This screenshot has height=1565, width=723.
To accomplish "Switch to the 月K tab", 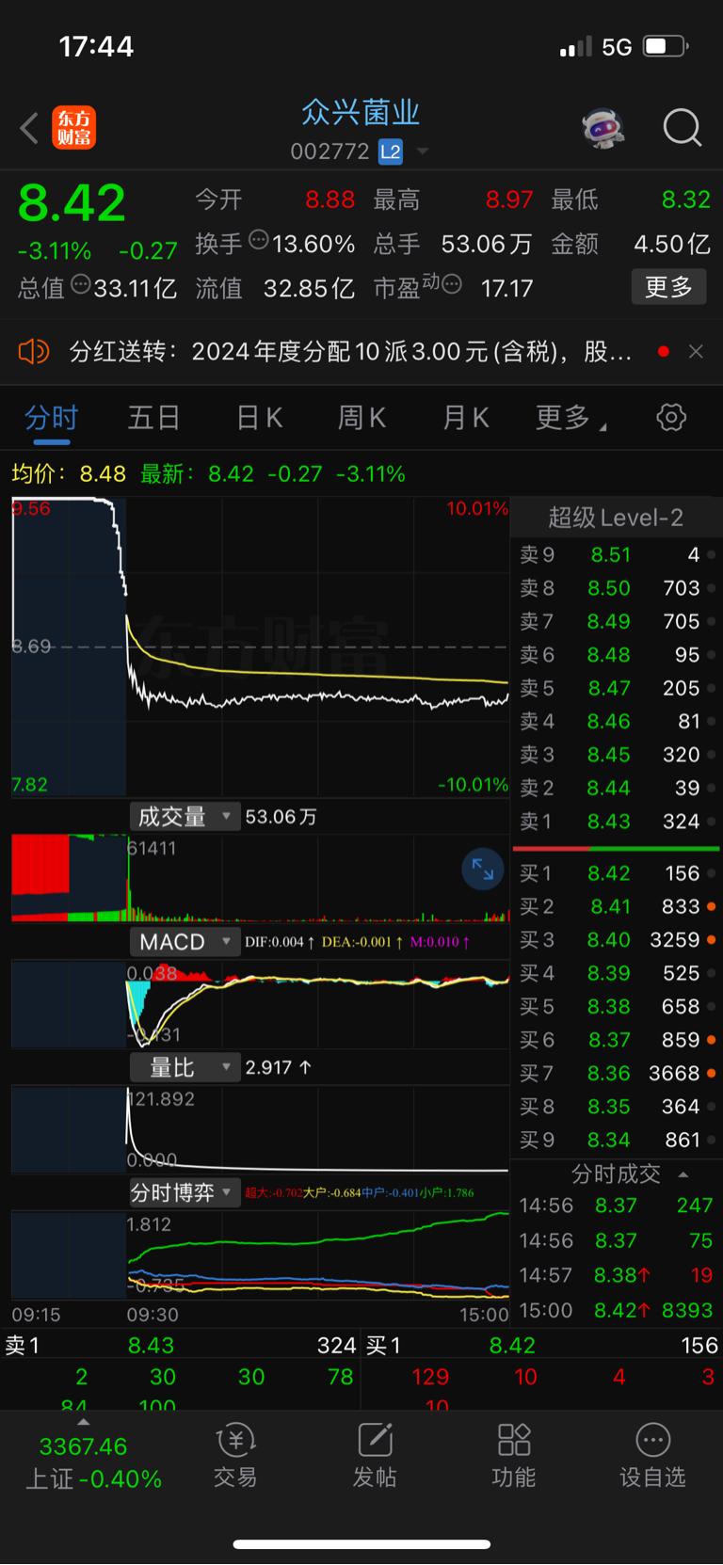I will (x=465, y=418).
